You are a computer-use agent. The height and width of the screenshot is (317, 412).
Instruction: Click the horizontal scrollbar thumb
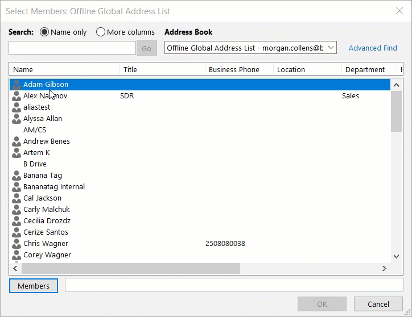130,268
